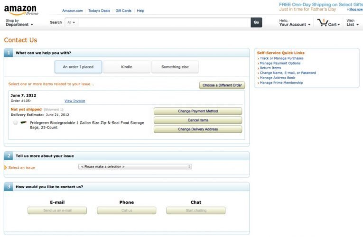
Task: Open Track or Manage Purchases link
Action: click(x=281, y=58)
